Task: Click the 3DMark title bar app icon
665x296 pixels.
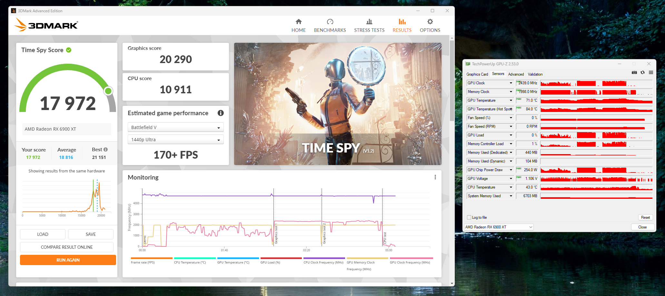Action: tap(14, 11)
